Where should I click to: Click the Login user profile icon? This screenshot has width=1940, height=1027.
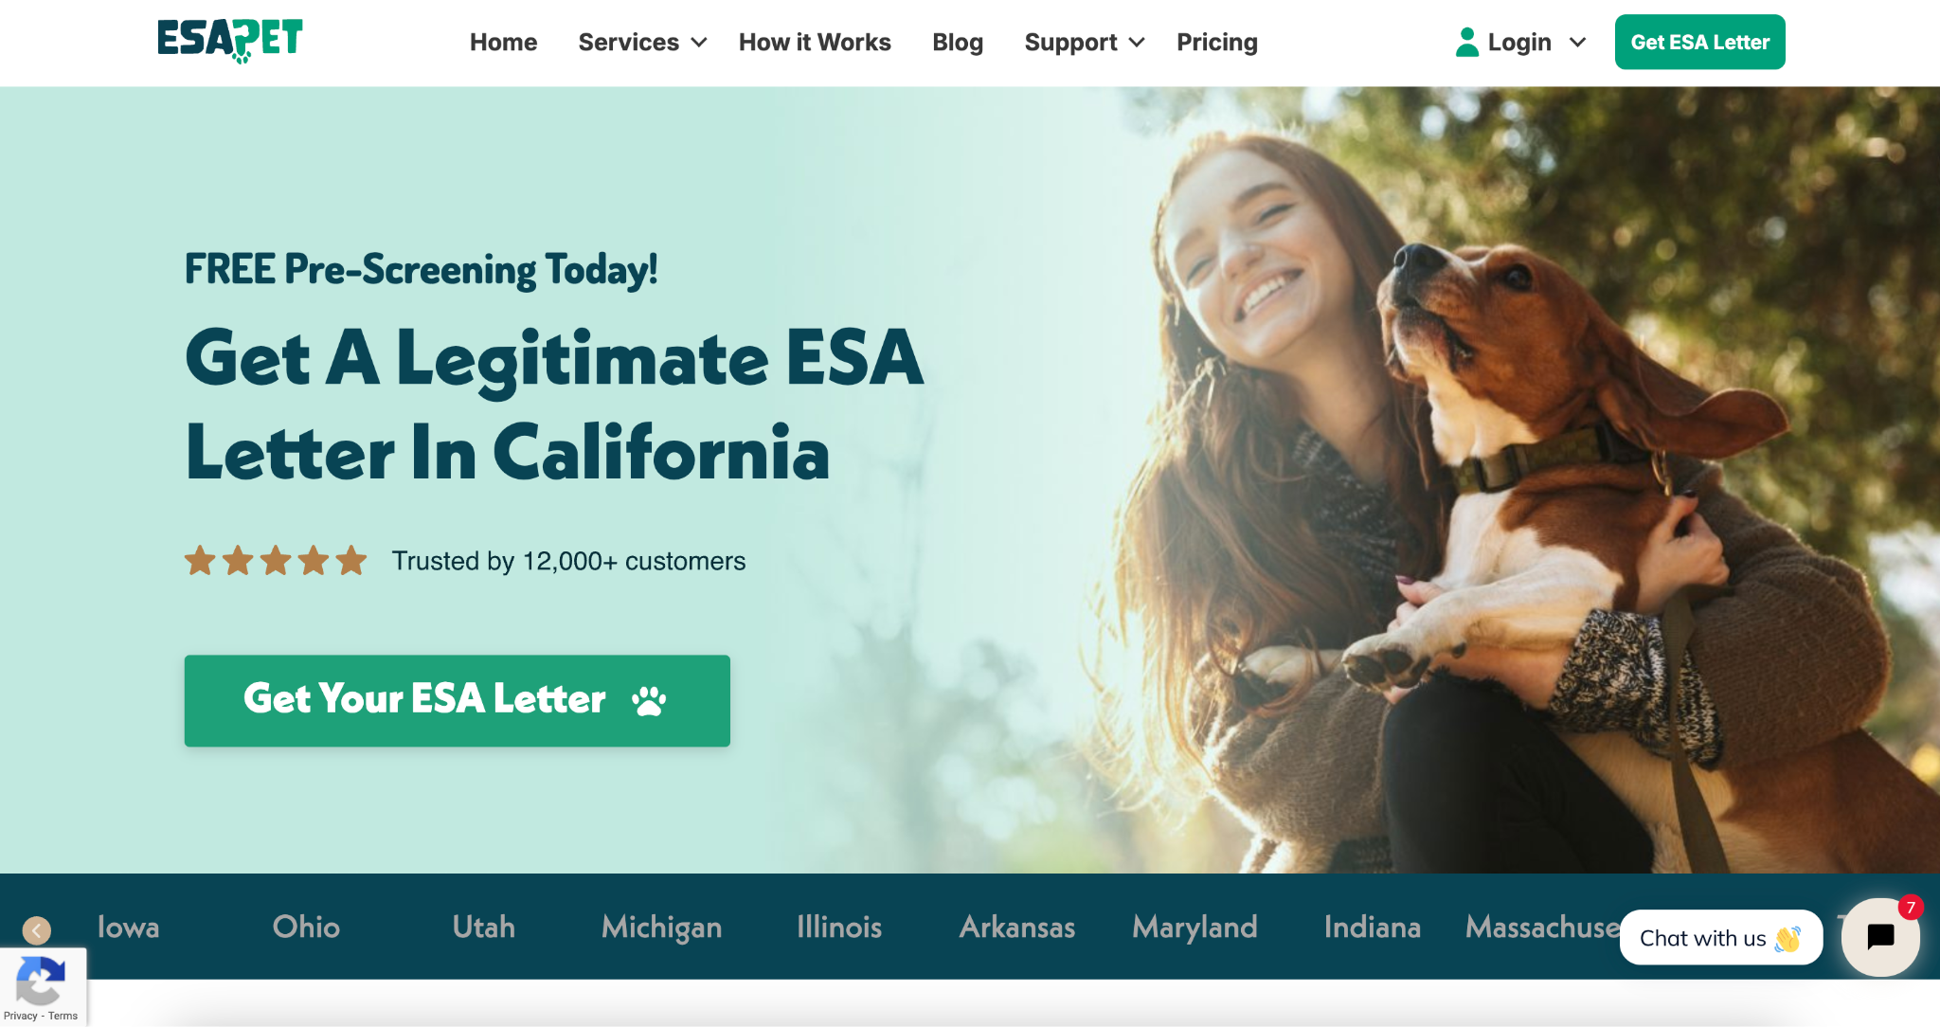click(1466, 42)
